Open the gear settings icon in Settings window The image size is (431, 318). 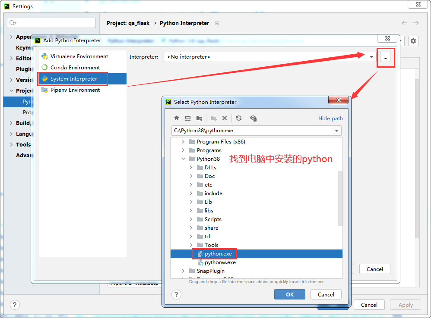tap(413, 41)
